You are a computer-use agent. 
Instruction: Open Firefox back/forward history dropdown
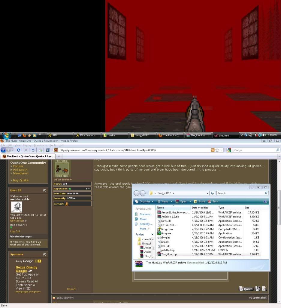pyautogui.click(x=12, y=150)
